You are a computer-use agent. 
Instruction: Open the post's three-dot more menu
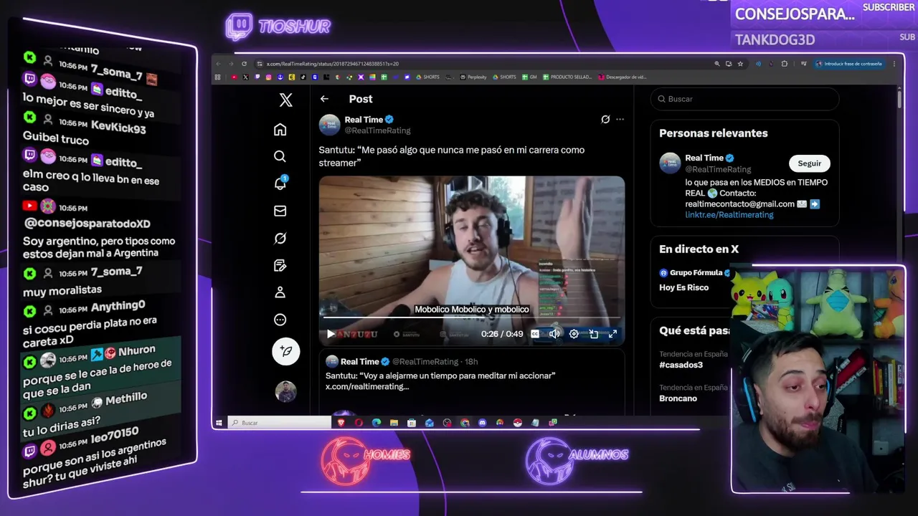point(620,120)
